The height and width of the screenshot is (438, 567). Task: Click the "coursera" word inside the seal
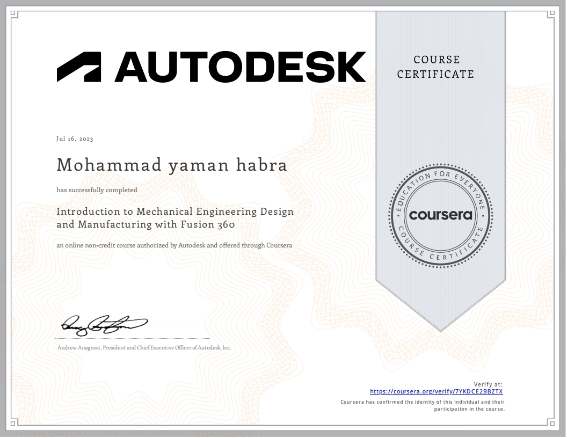point(440,215)
